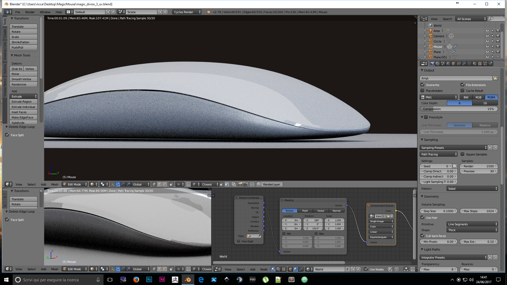Click the output path file browser icon
This screenshot has height=285, width=507.
pos(495,78)
